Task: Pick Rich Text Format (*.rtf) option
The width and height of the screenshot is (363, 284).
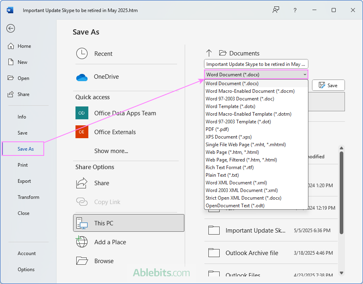Action: point(229,168)
